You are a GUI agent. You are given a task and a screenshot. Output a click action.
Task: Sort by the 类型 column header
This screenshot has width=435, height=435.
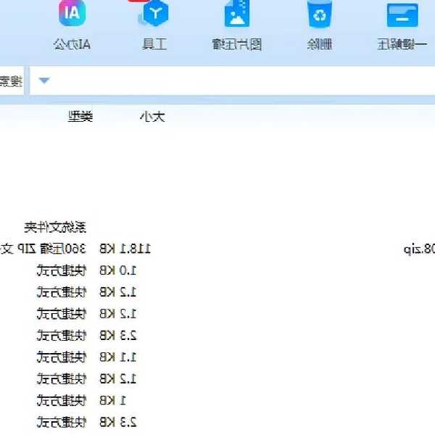(80, 117)
